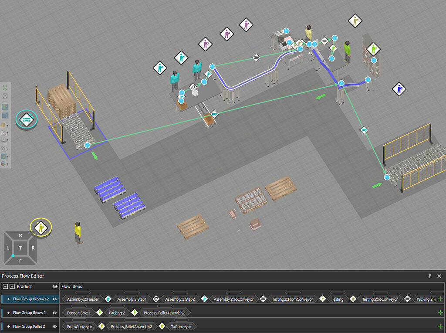Hide Flow Group Product 2 visibility

[x=54, y=299]
